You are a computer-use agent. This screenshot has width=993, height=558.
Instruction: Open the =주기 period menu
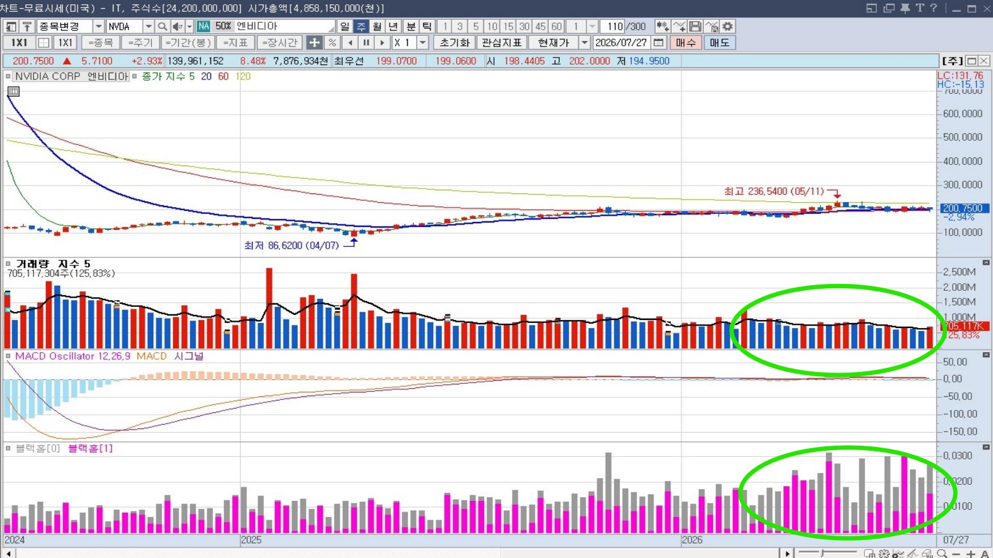[140, 42]
